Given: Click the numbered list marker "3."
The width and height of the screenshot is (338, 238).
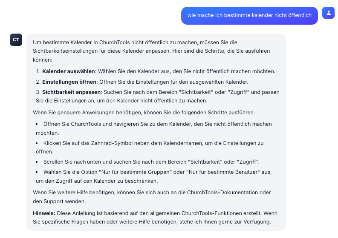Looking at the screenshot, I should (x=38, y=92).
